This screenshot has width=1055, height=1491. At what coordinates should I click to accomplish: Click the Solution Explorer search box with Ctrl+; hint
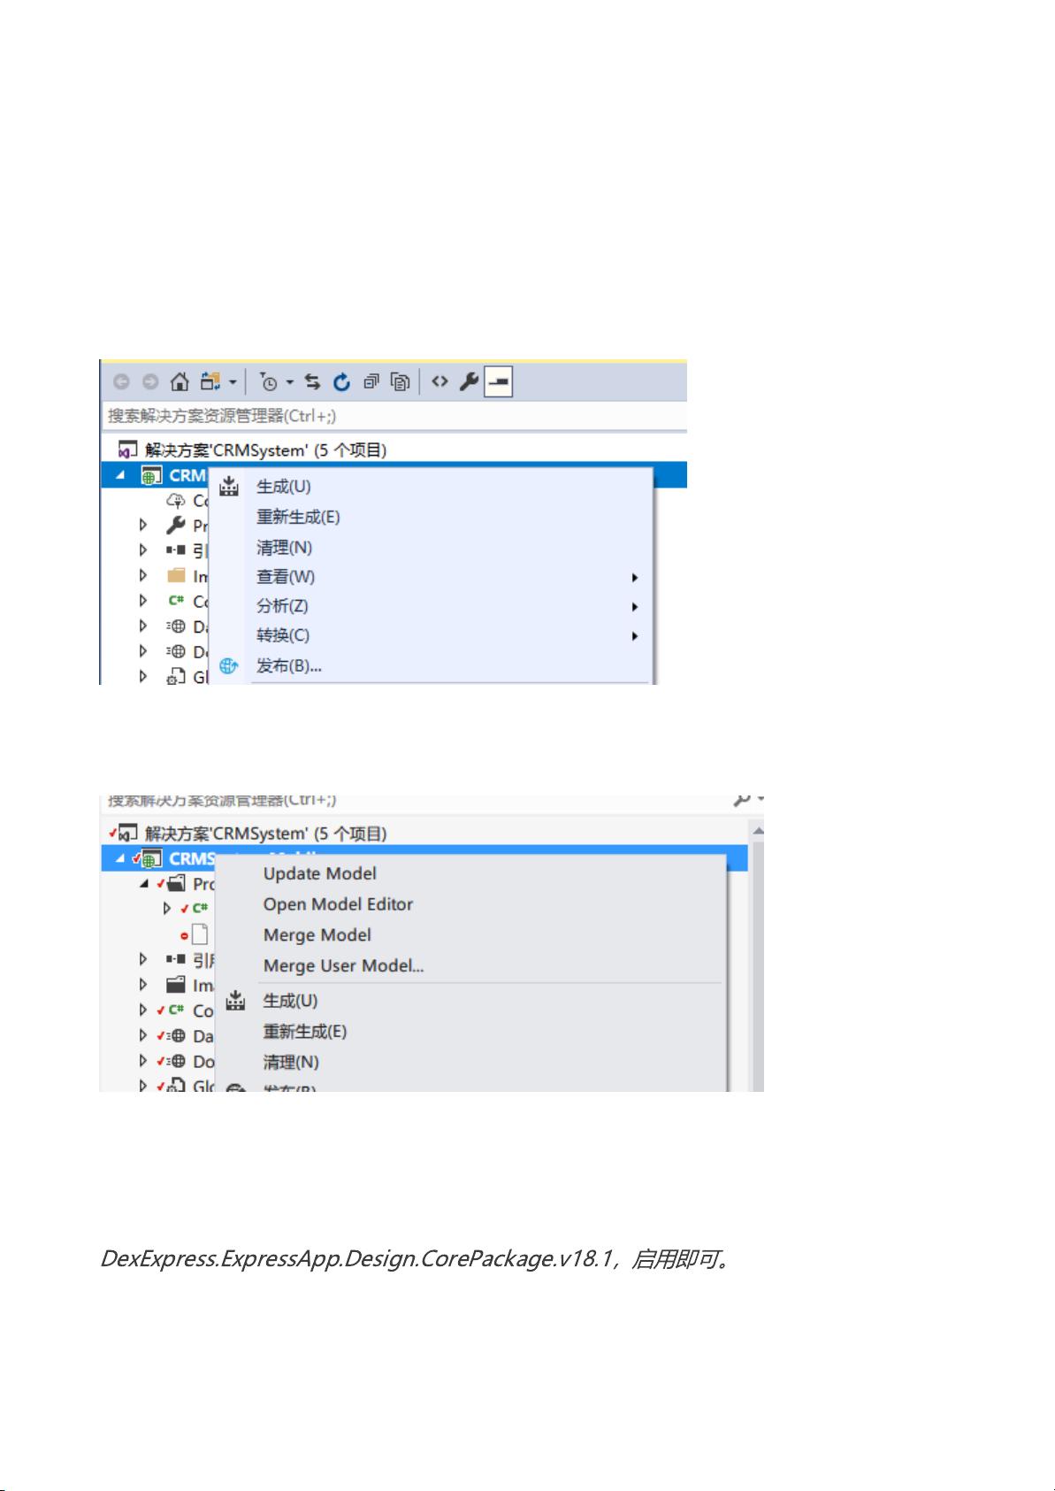394,416
